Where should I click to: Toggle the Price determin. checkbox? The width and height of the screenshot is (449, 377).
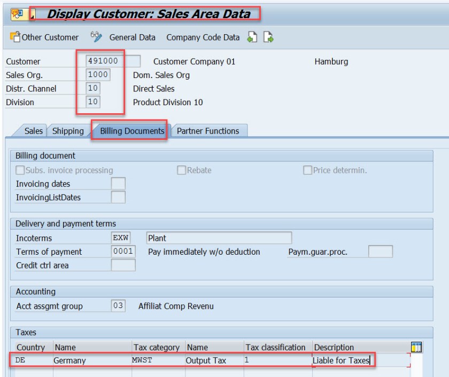pos(307,170)
